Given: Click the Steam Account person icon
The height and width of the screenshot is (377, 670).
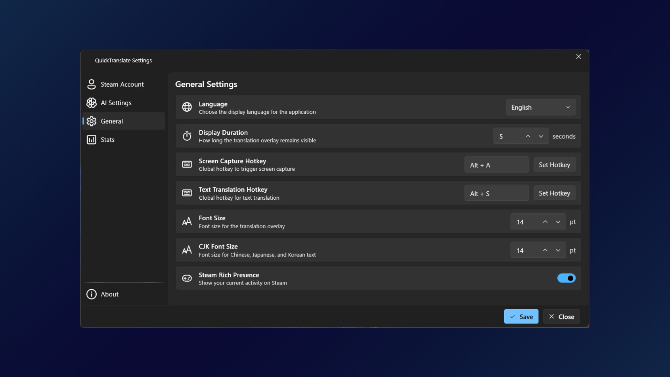Looking at the screenshot, I should click(91, 84).
